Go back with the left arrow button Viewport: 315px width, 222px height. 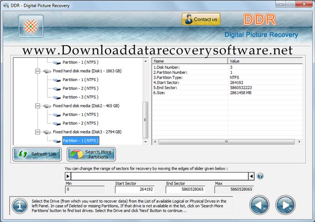tap(259, 205)
